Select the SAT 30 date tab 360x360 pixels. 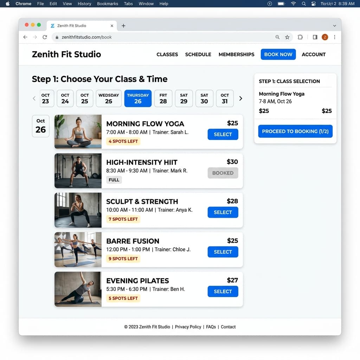pyautogui.click(x=204, y=98)
